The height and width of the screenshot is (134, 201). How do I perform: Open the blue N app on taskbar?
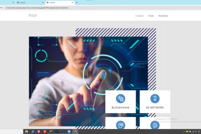[69, 131]
